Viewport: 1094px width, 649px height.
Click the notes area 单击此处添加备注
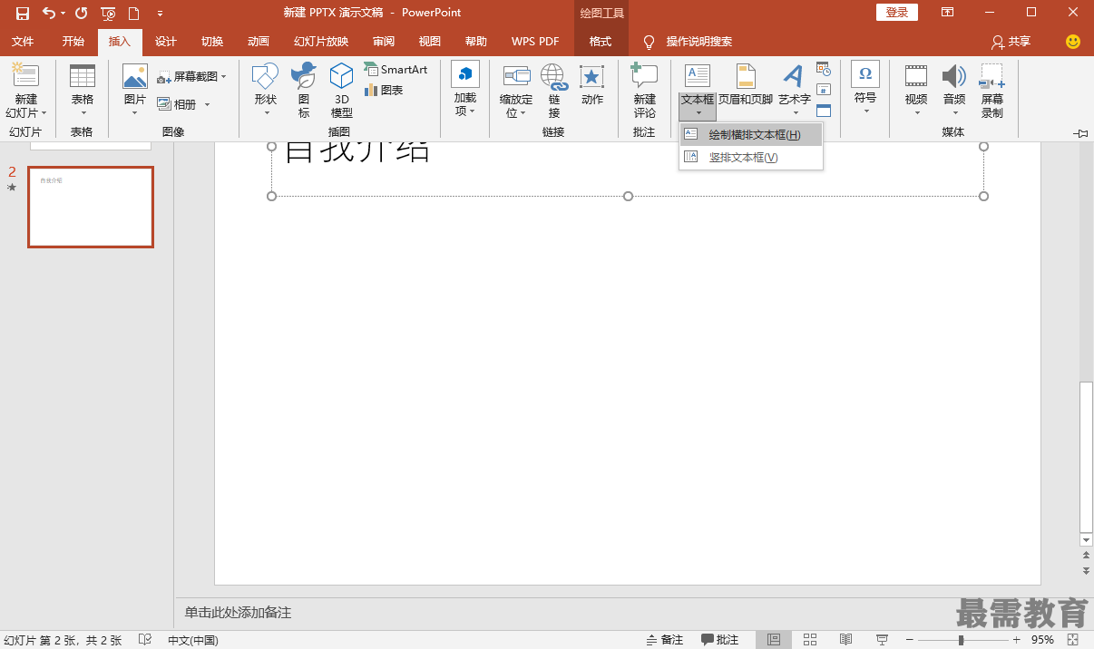pos(238,613)
